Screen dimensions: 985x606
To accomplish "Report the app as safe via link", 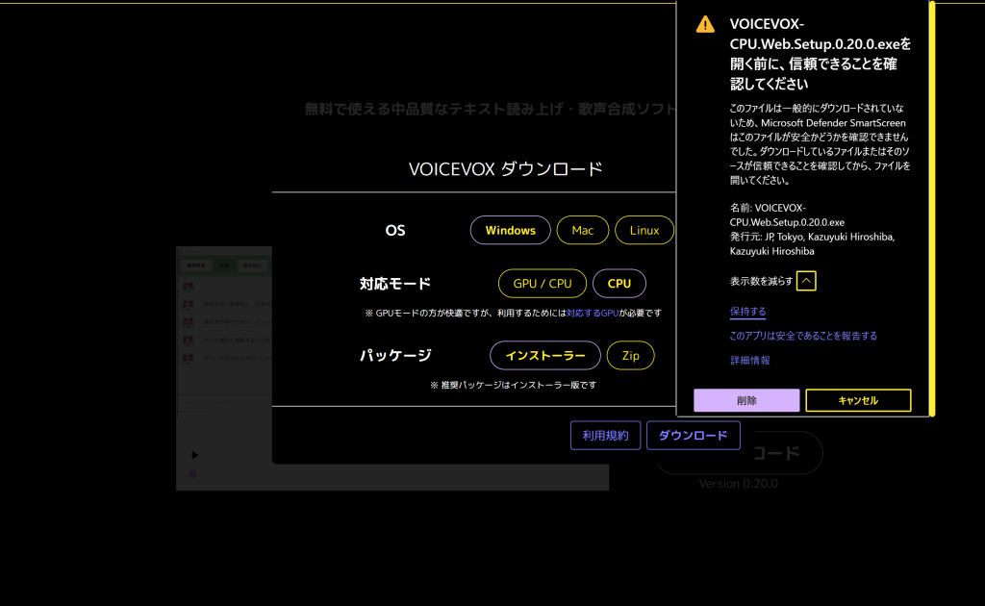I will (803, 336).
